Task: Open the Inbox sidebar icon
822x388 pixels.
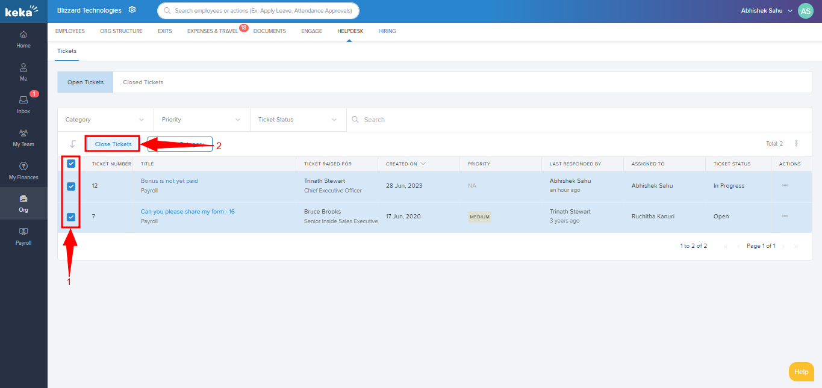Action: 23,104
